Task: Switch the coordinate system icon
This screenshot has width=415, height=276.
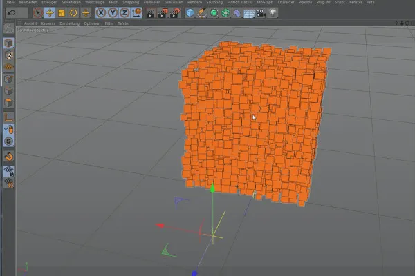Action: coord(136,12)
